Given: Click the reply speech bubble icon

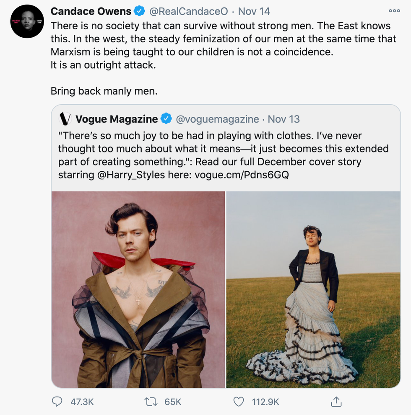Looking at the screenshot, I should (x=57, y=402).
